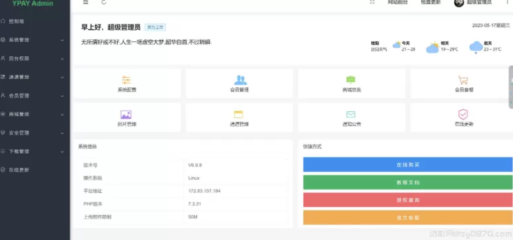This screenshot has width=513, height=240.
Task: Click the upload limit value 50M
Action: click(x=193, y=217)
